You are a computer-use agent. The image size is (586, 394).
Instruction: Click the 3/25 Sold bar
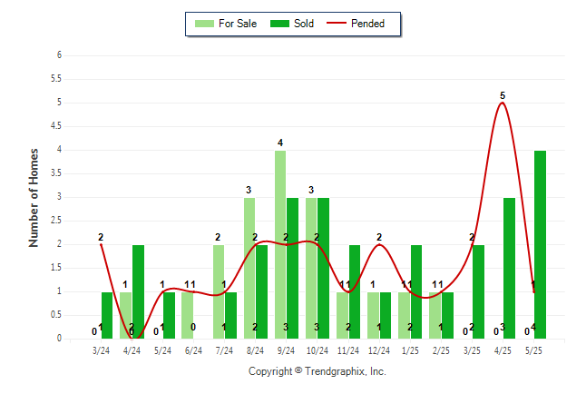[x=478, y=291]
